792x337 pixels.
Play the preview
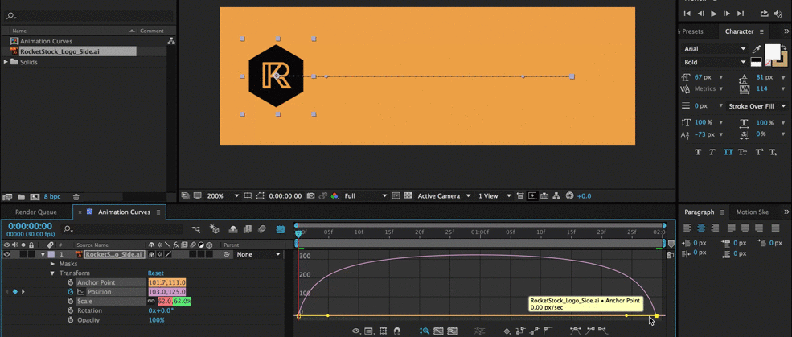click(714, 14)
